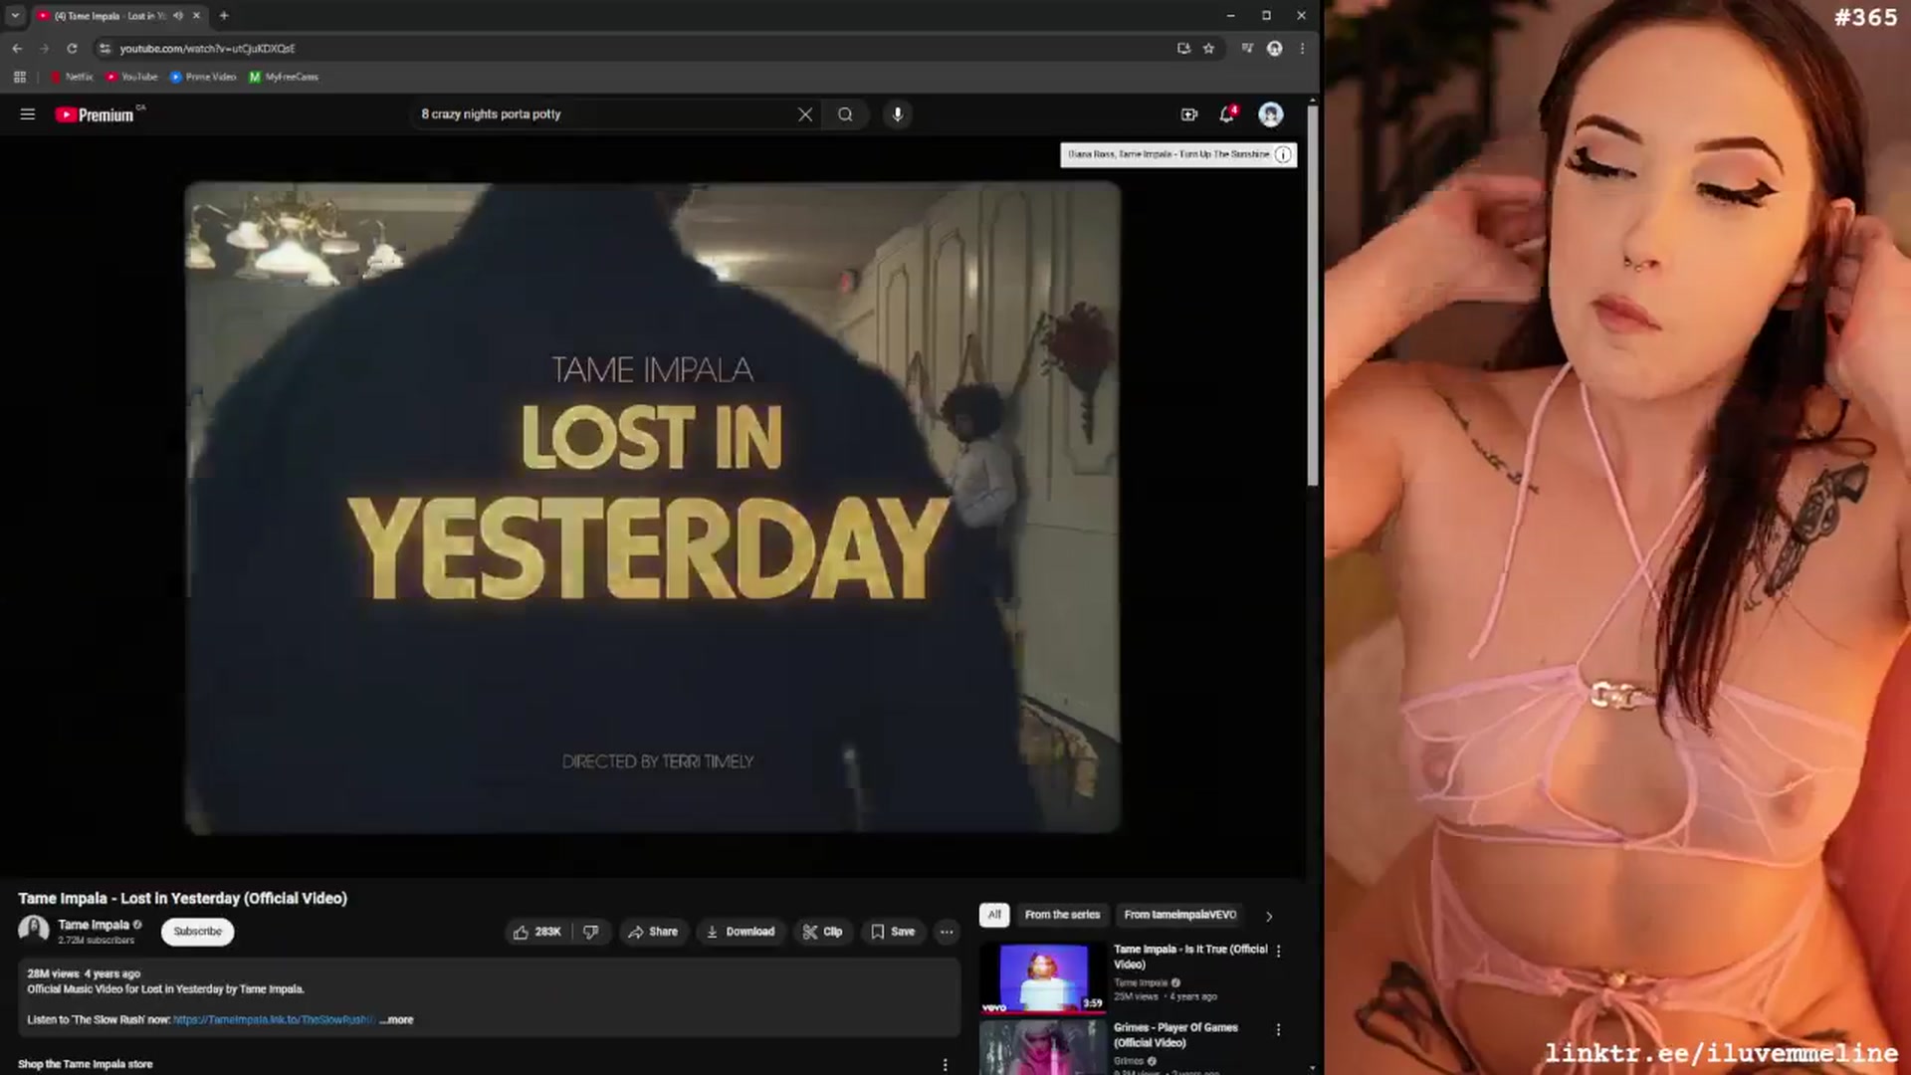Click the video player frame
This screenshot has height=1075, width=1911.
coord(652,508)
